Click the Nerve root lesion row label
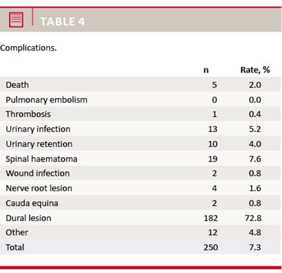The width and height of the screenshot is (282, 273). pyautogui.click(x=39, y=188)
